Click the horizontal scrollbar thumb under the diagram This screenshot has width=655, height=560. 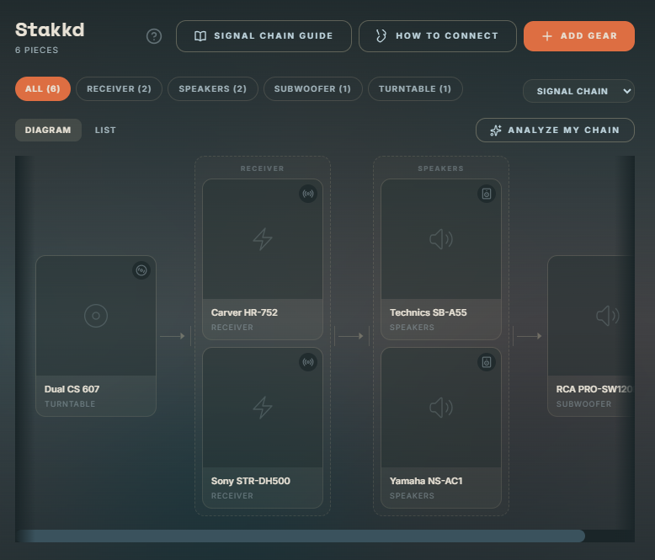click(x=301, y=536)
